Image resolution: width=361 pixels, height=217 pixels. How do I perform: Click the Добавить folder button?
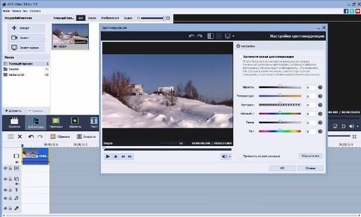[14, 111]
